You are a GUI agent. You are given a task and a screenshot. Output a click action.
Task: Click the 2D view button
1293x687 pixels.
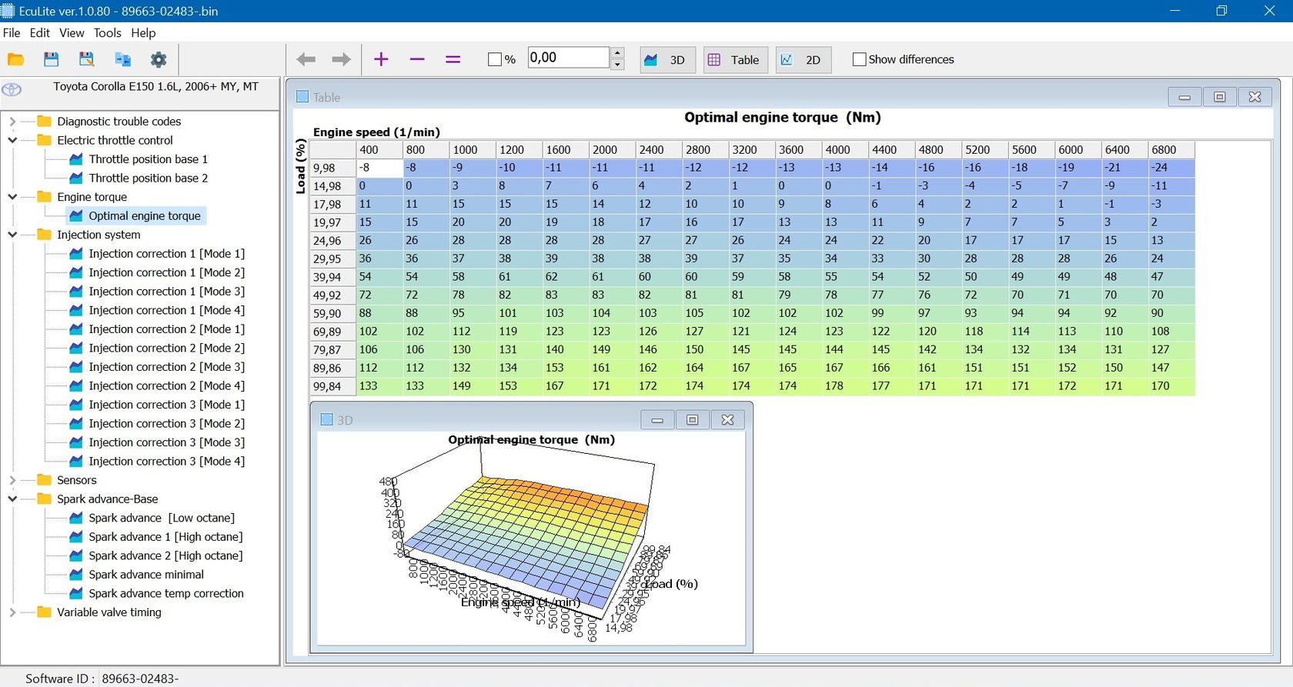(x=803, y=59)
